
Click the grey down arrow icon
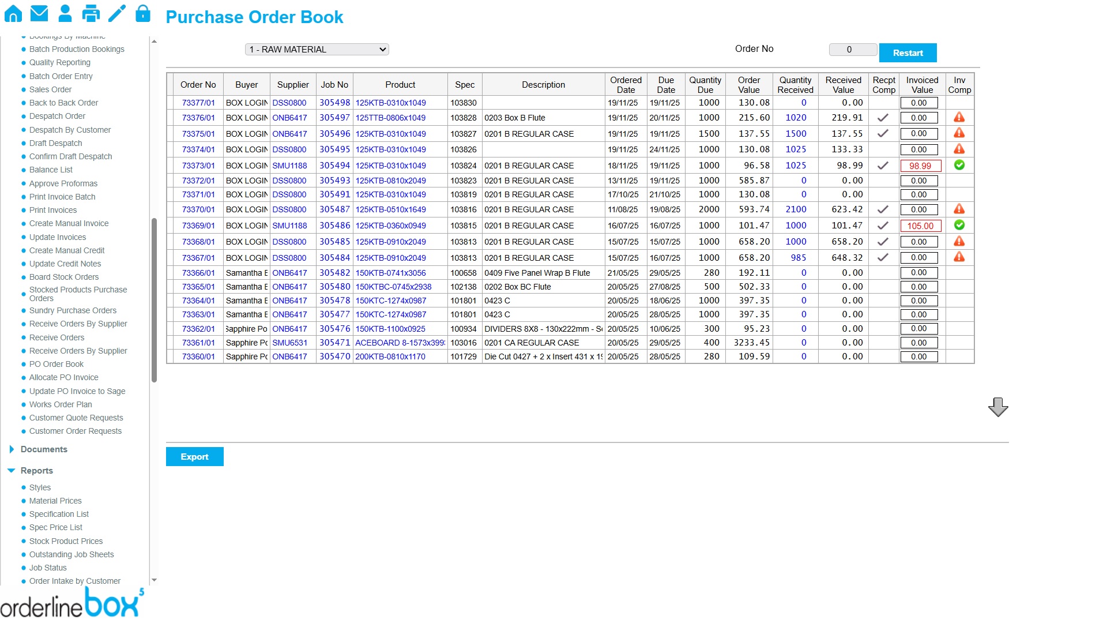coord(998,407)
